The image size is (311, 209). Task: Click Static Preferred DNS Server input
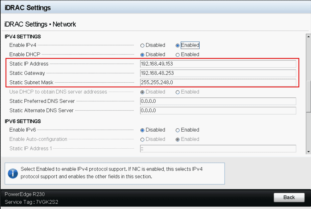(218, 101)
